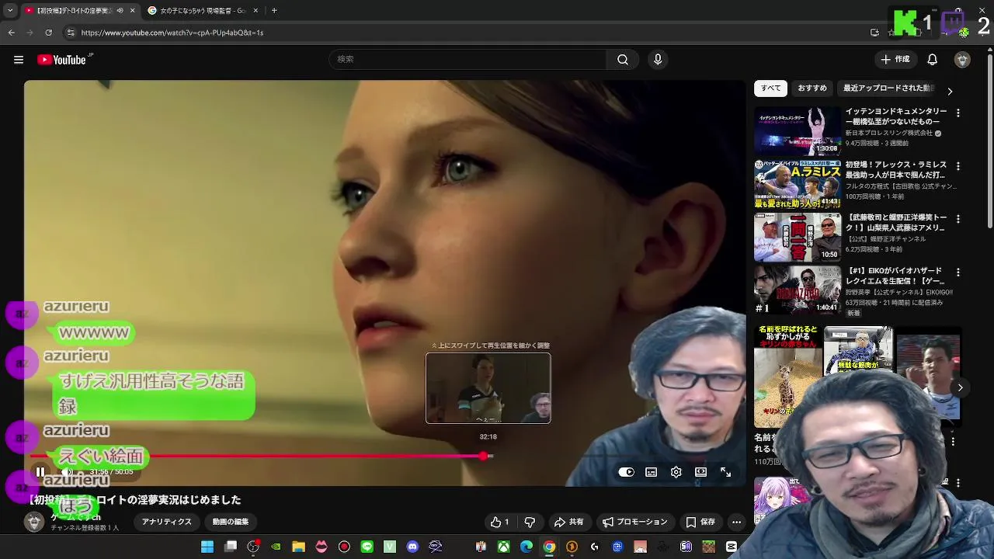Mute the playing tab's audio icon
994x559 pixels.
click(x=120, y=11)
